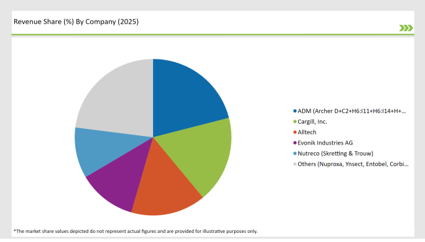
Task: Click the blue legend dot for ADM
Action: pyautogui.click(x=295, y=111)
